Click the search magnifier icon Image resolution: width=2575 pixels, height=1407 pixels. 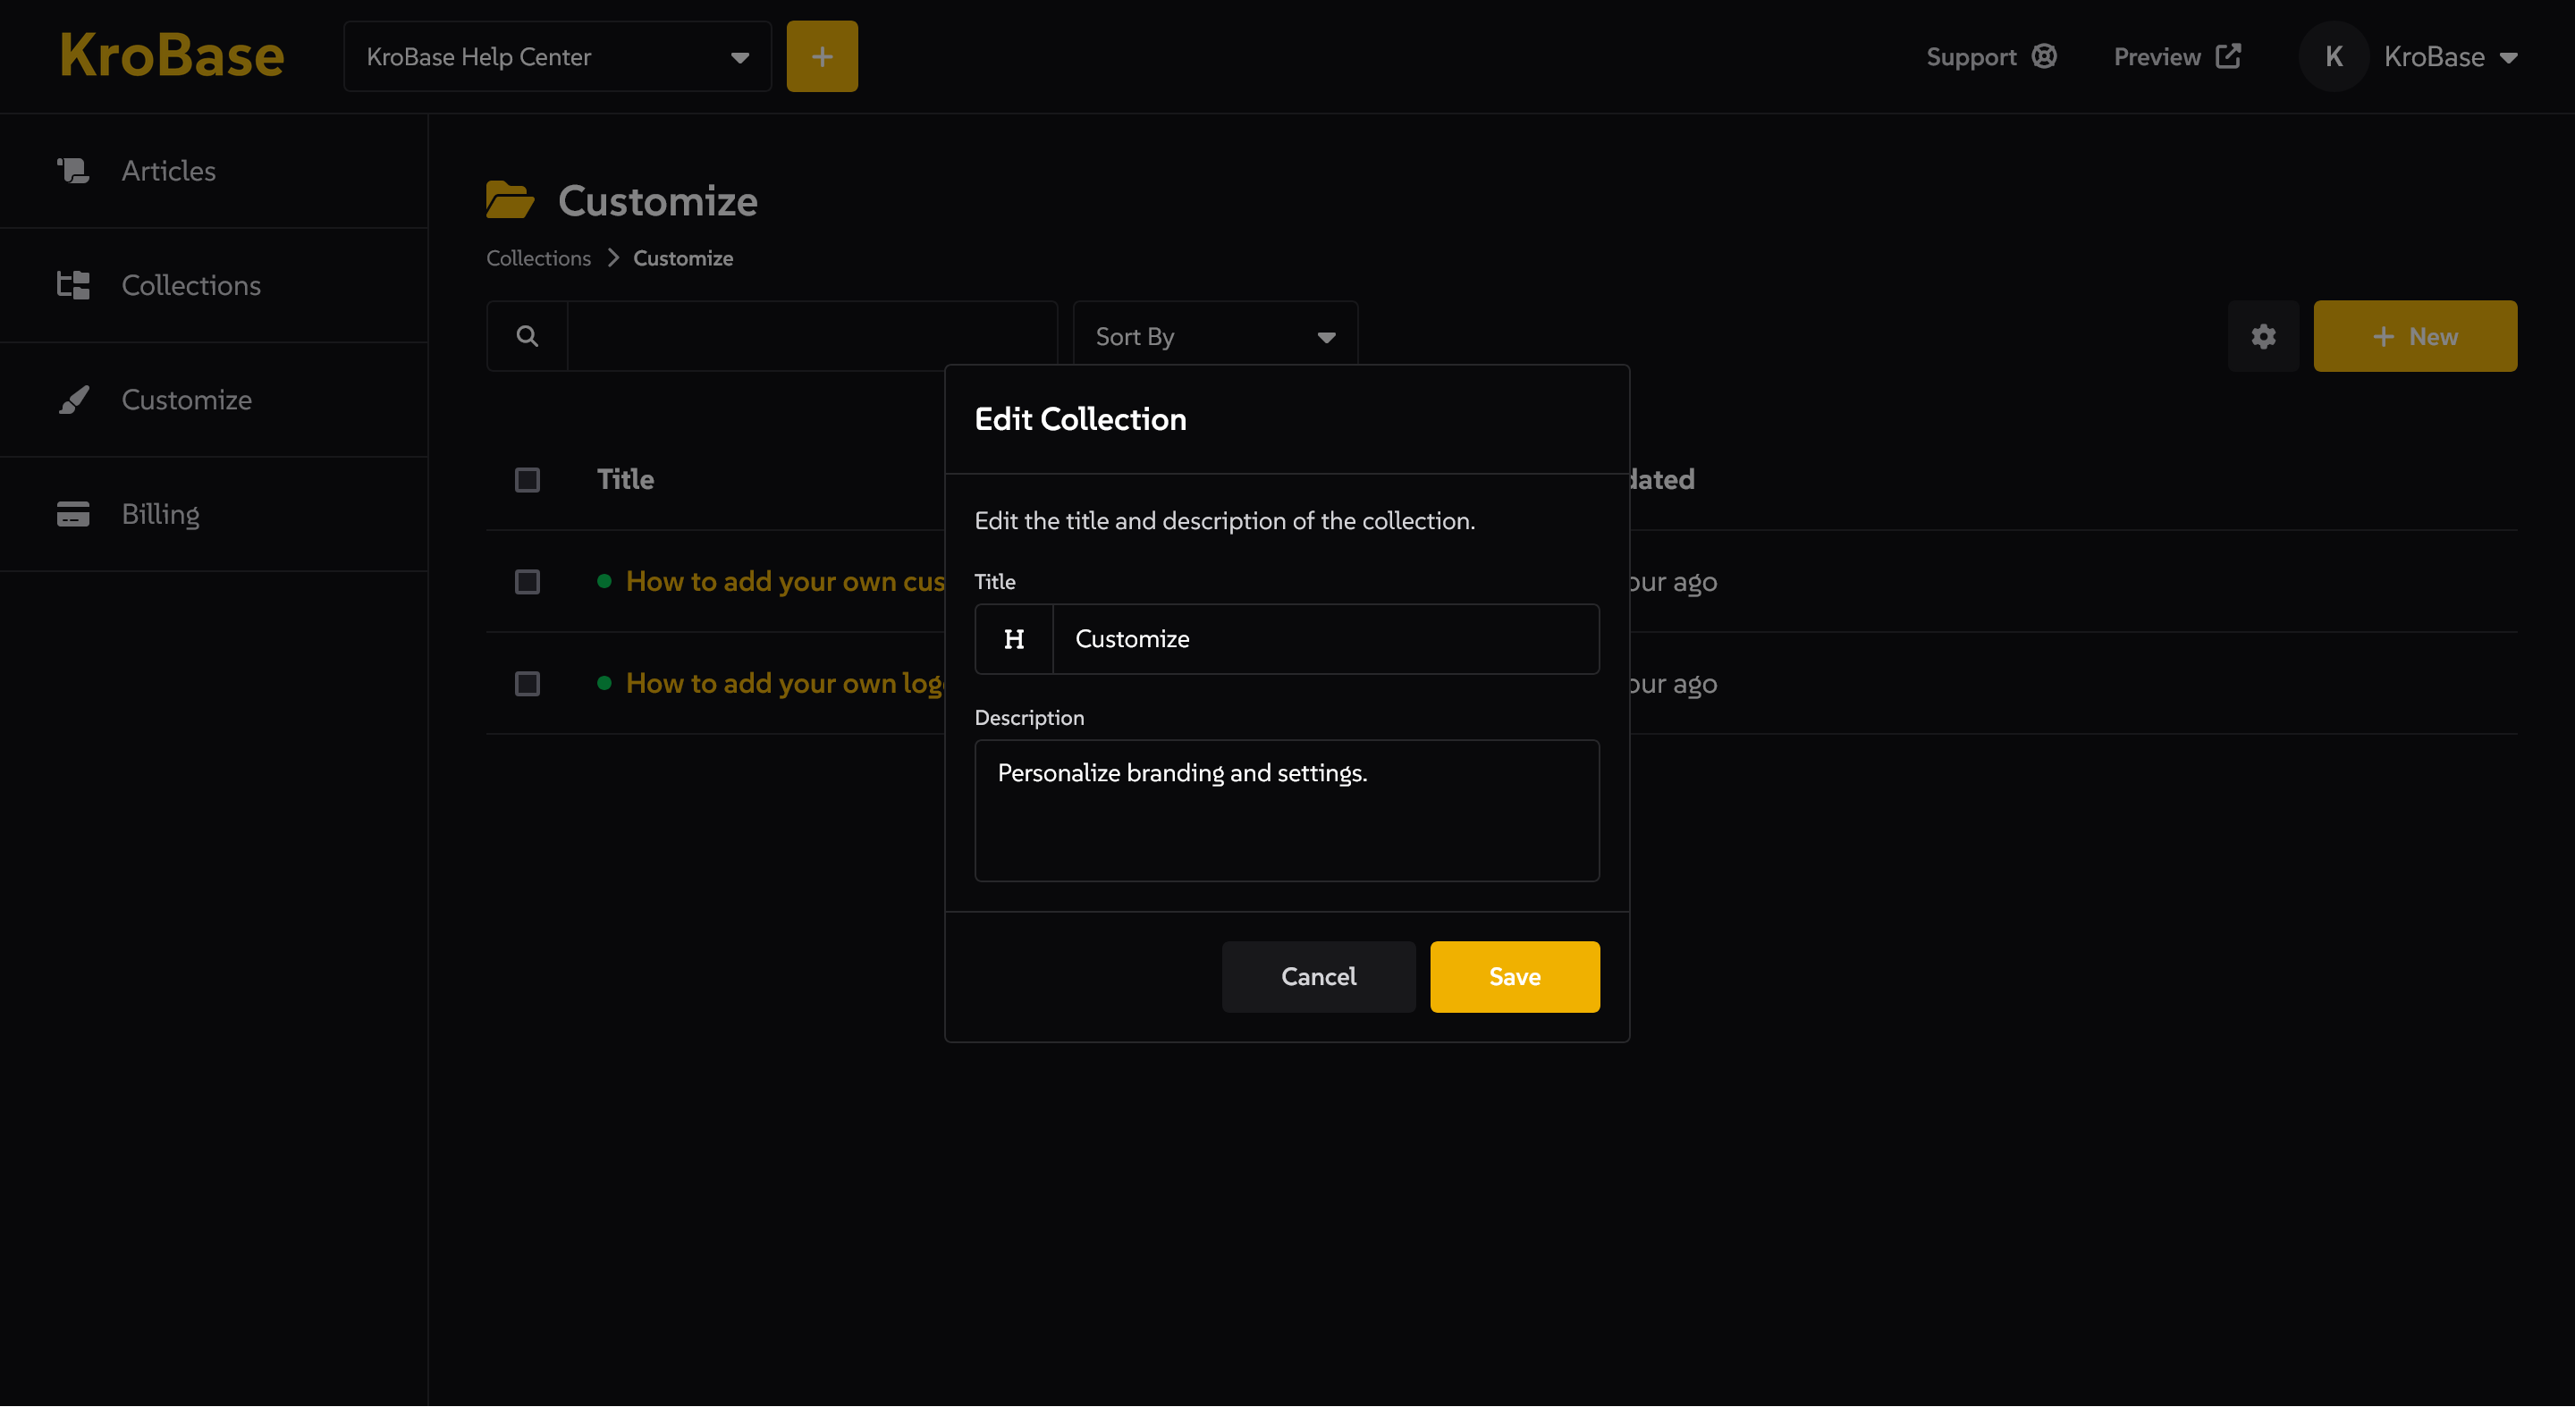coord(527,337)
